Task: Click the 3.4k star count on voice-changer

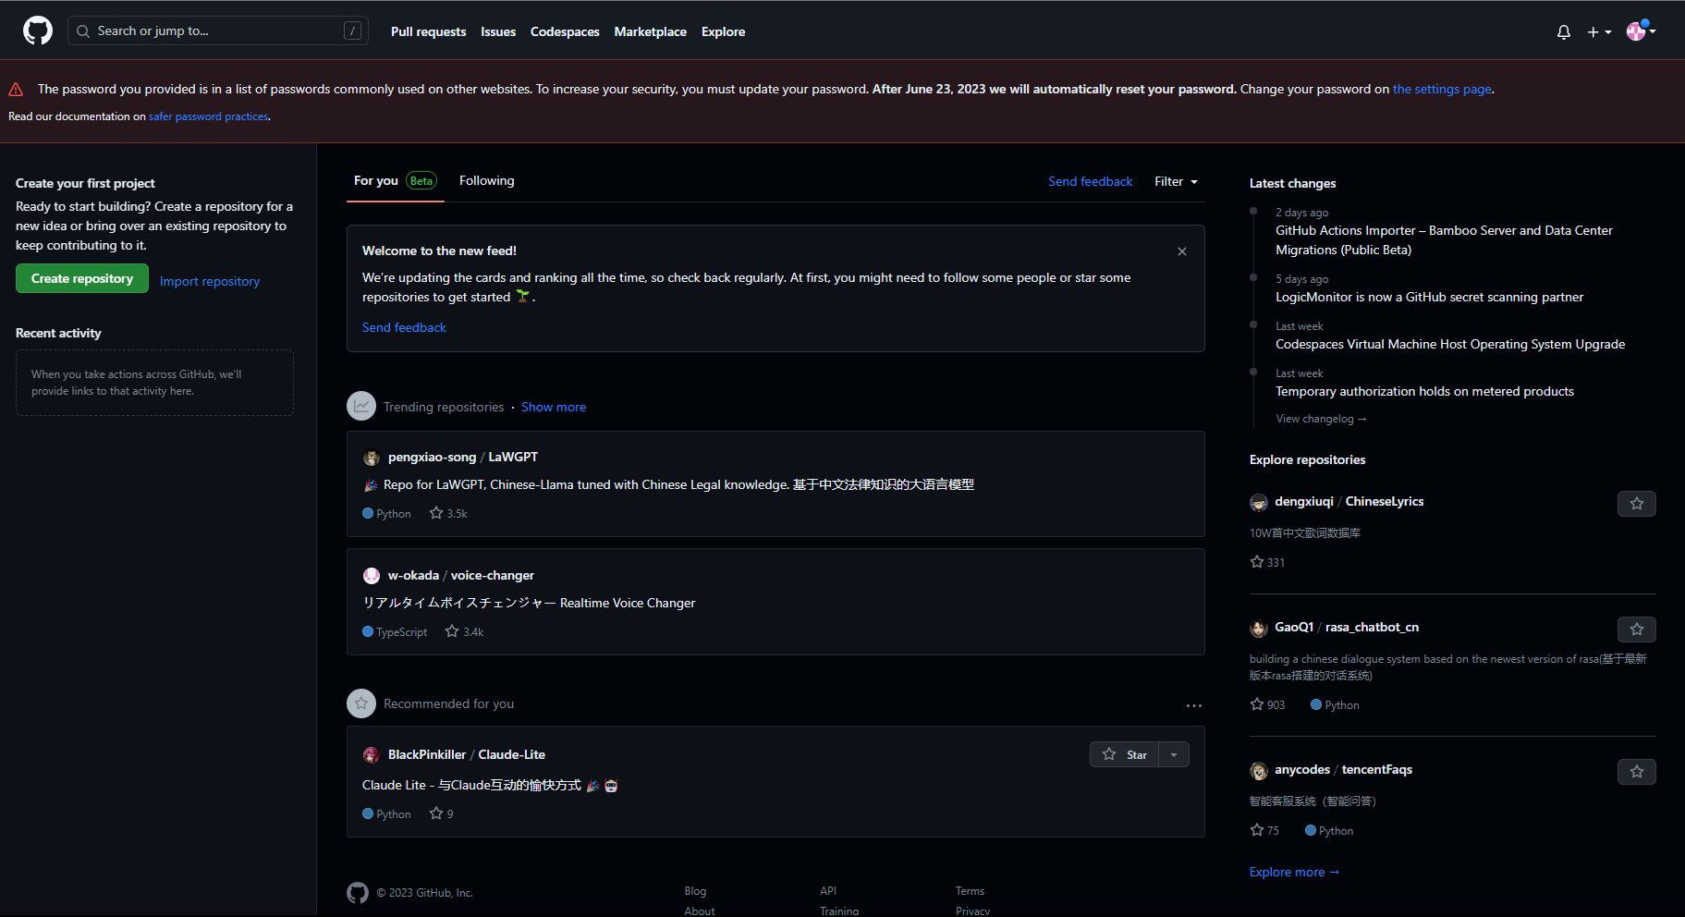Action: (464, 631)
